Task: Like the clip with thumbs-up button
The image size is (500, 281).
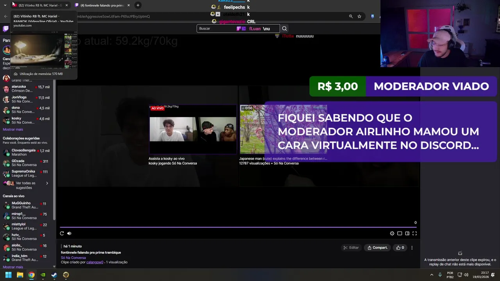Action: (400, 247)
